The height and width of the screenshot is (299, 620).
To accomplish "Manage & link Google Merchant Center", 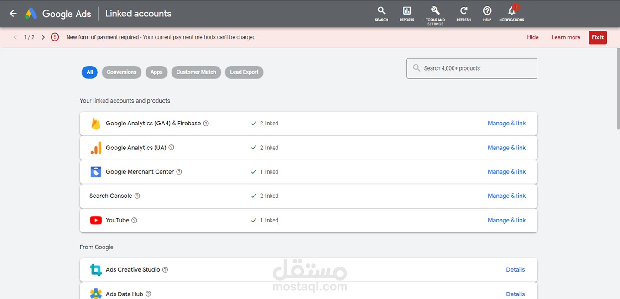I will tap(506, 172).
